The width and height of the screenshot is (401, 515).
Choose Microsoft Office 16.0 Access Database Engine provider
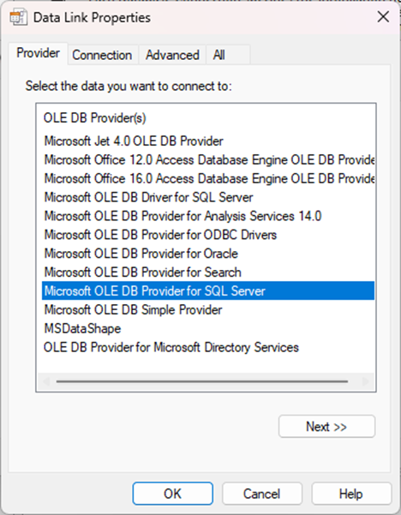point(209,179)
